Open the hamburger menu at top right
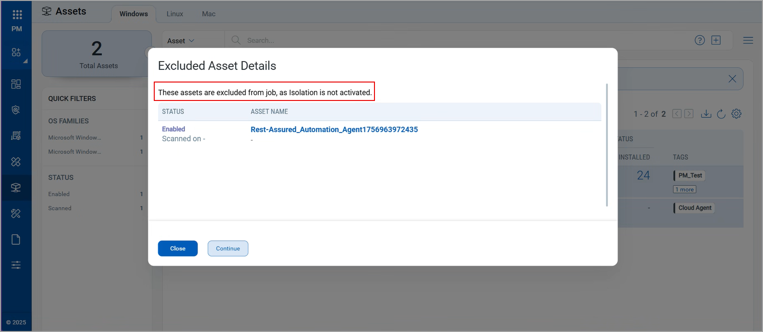The width and height of the screenshot is (763, 332). click(748, 40)
